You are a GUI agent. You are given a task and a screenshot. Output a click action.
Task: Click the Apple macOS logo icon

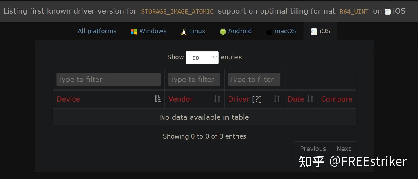tap(269, 32)
